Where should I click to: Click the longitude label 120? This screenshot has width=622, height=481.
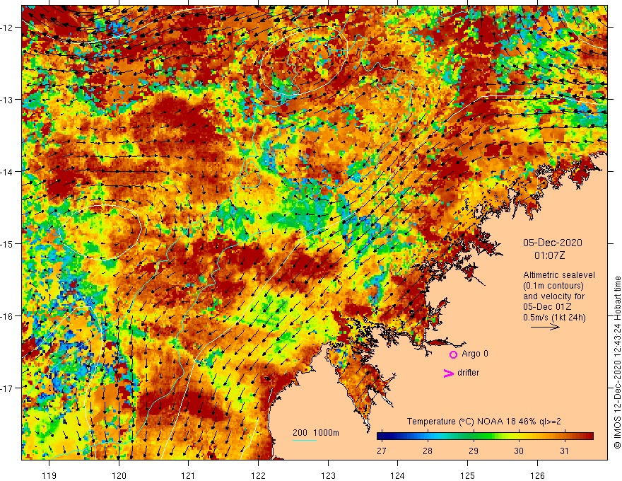click(119, 475)
